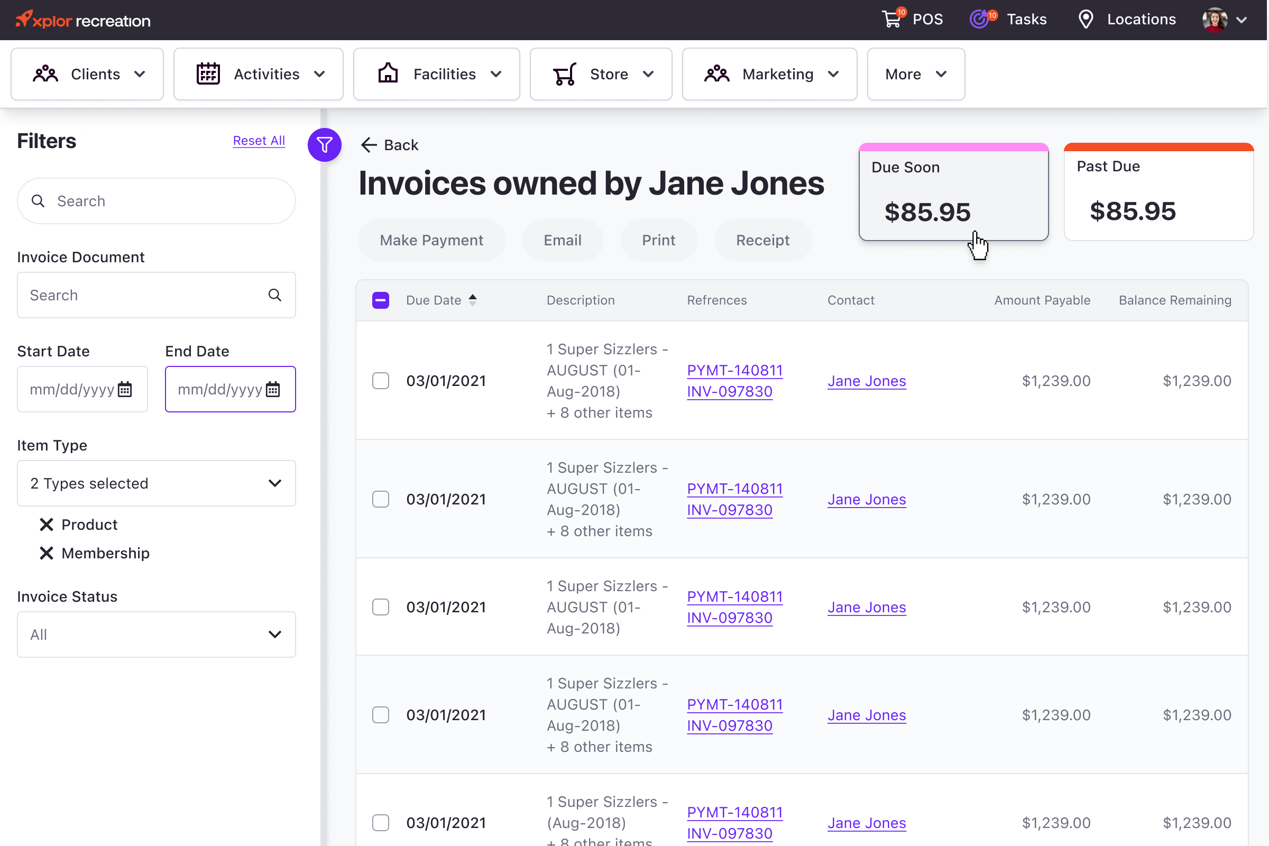1269x846 pixels.
Task: Select the More menu item
Action: point(915,73)
